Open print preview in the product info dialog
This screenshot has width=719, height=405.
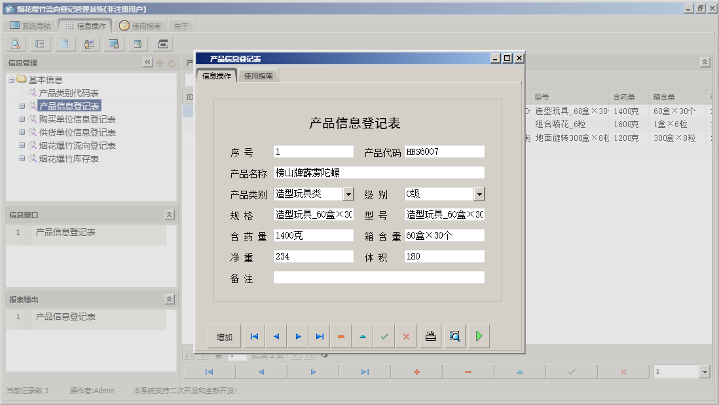click(x=454, y=336)
